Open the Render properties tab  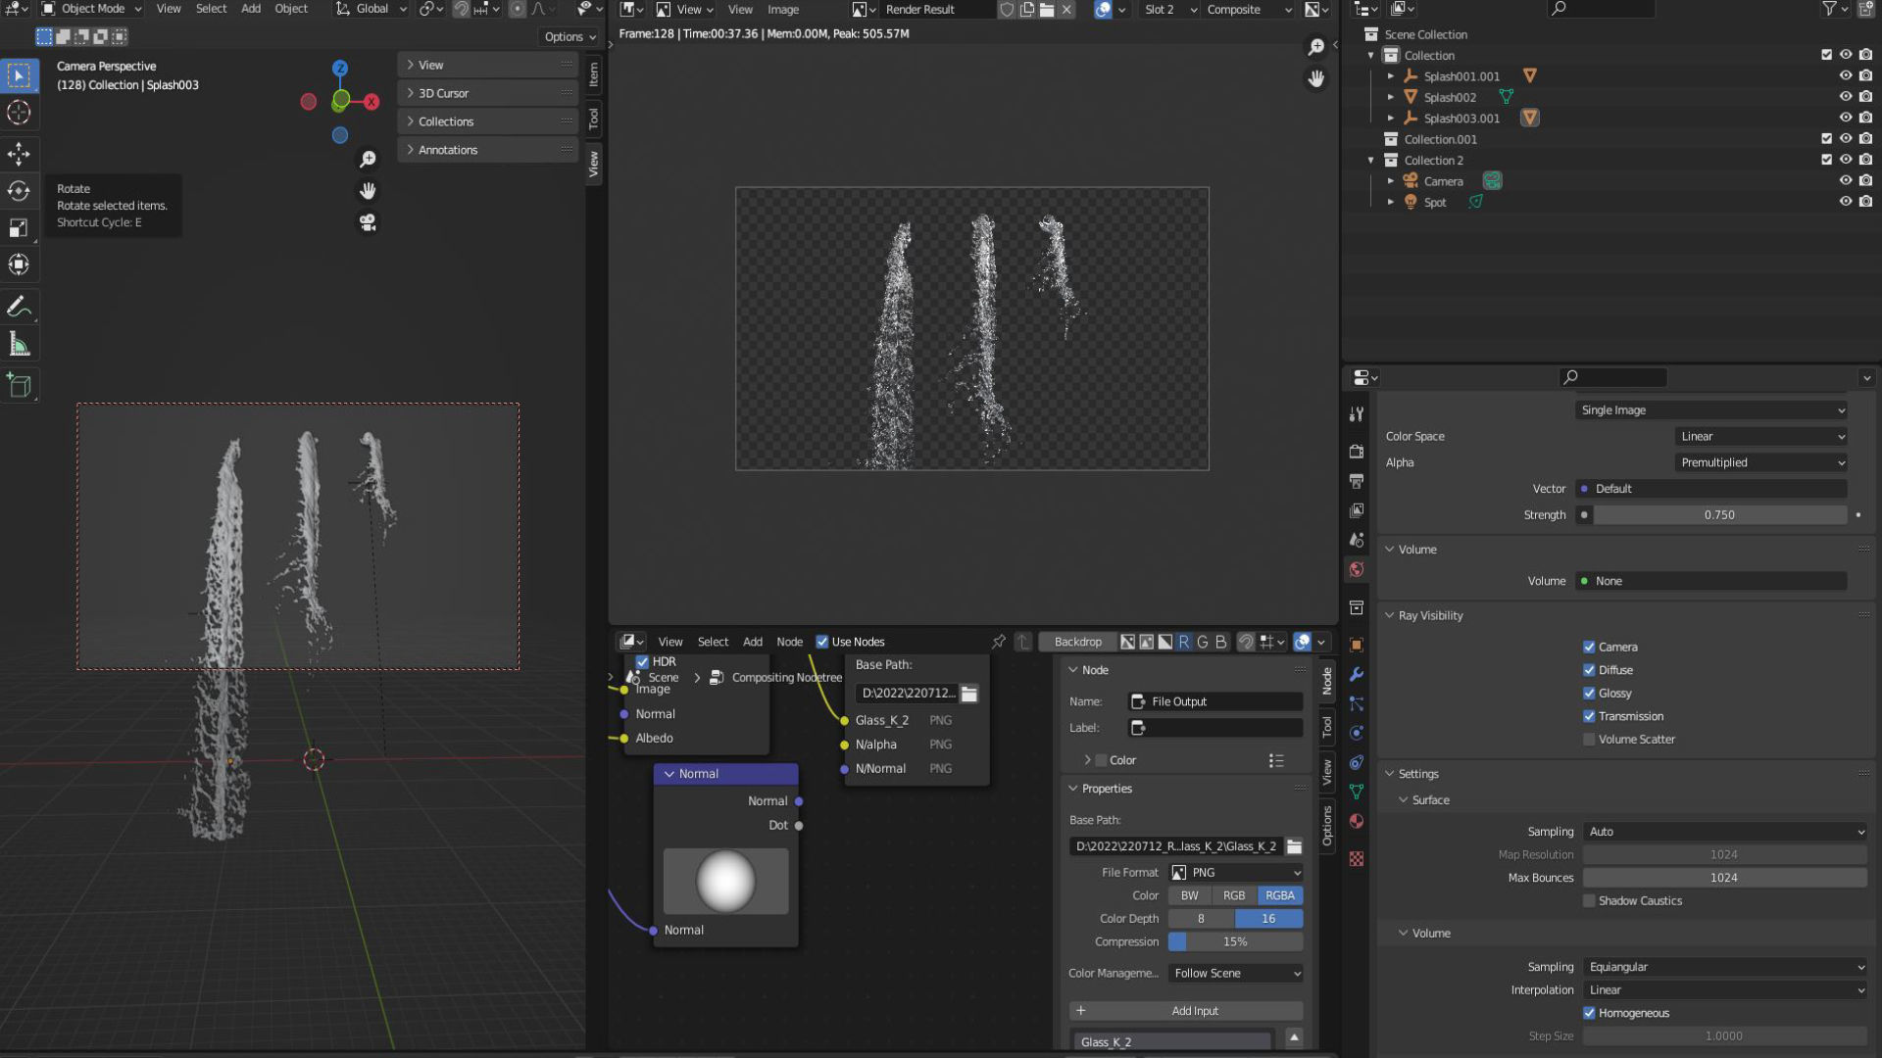click(1357, 452)
